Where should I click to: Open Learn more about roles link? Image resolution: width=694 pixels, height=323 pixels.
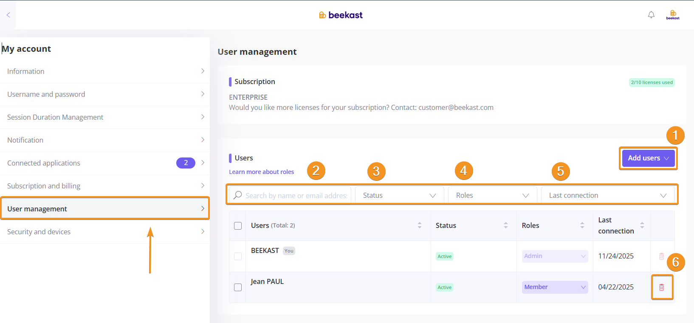pos(261,172)
